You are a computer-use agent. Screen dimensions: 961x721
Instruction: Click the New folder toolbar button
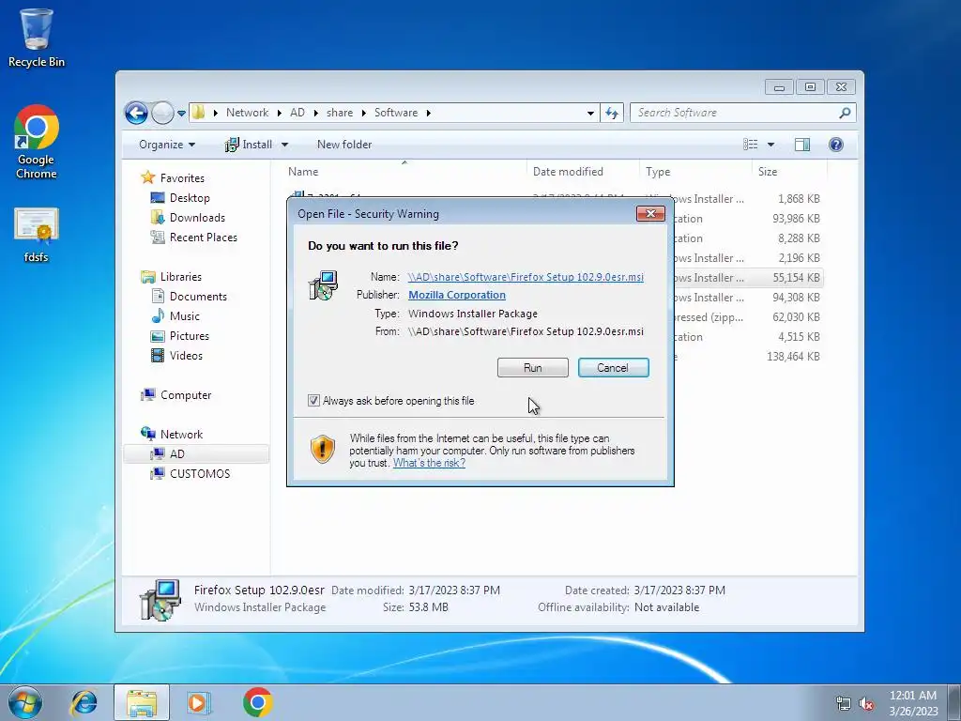click(x=344, y=145)
